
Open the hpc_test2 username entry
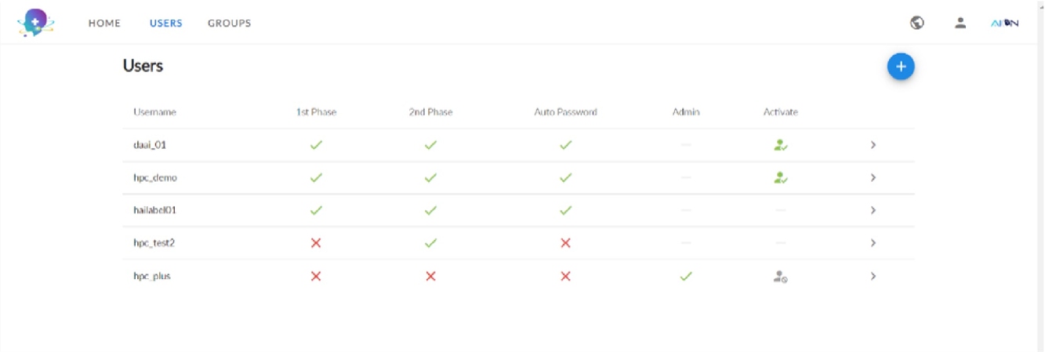(x=154, y=243)
